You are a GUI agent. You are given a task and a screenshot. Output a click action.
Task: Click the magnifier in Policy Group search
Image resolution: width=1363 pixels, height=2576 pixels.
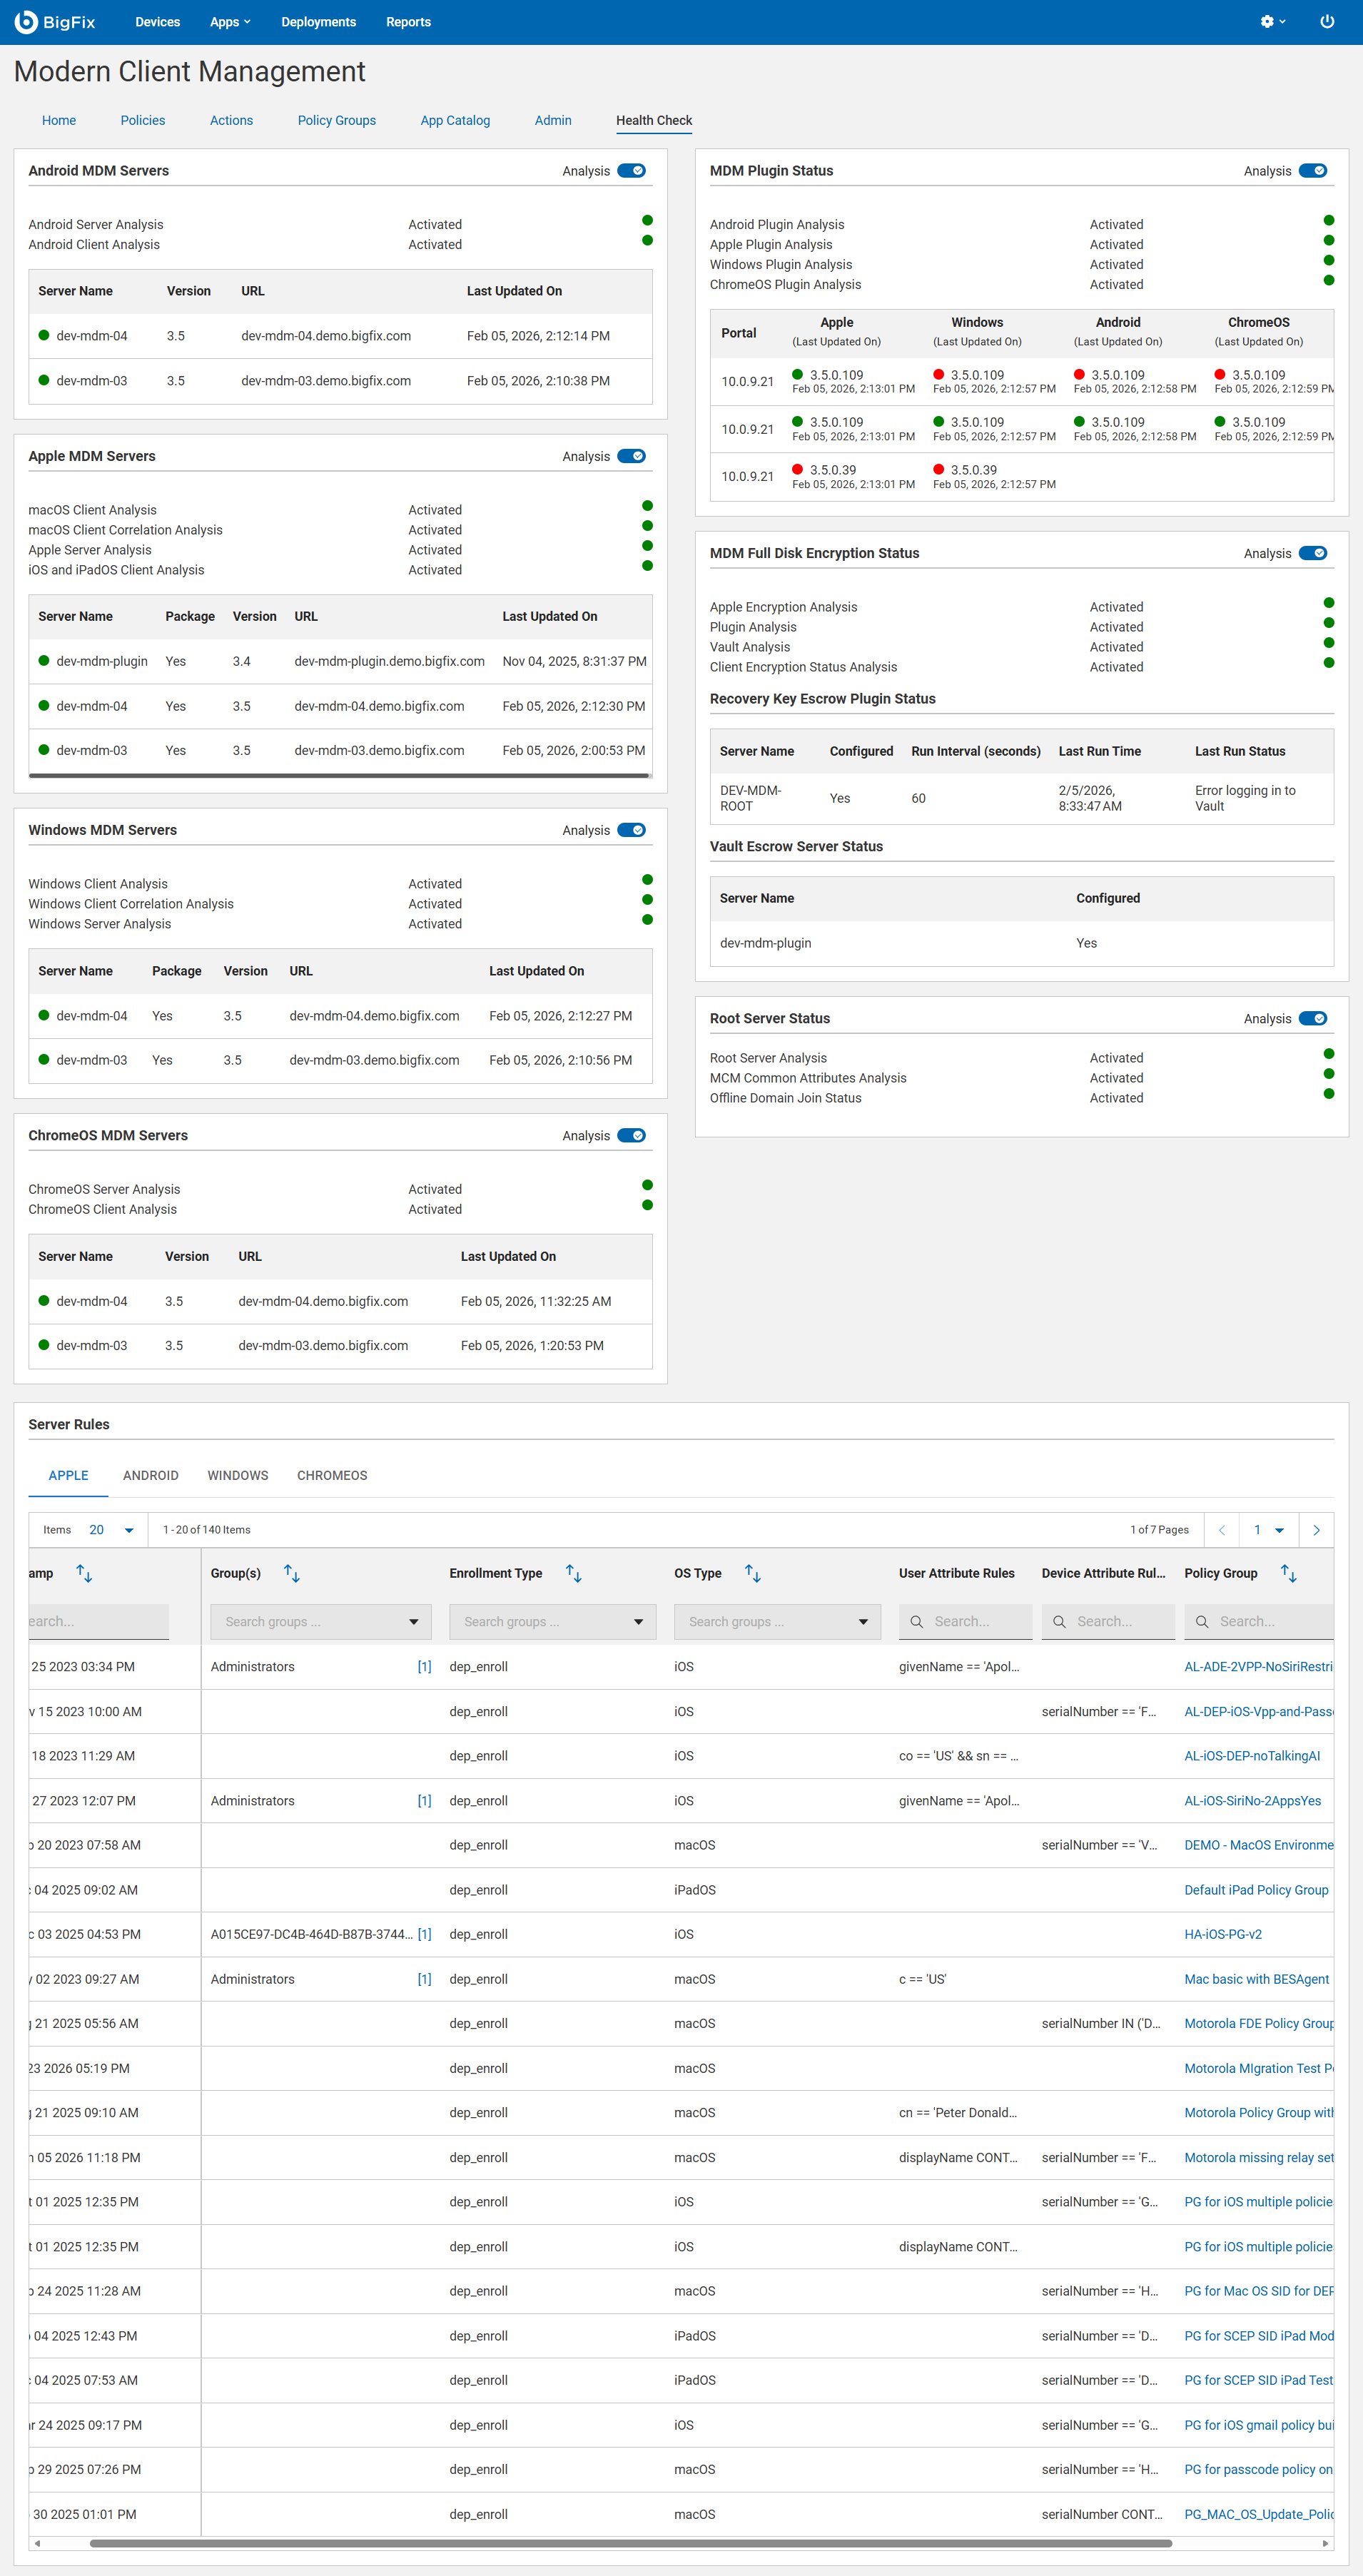[1202, 1622]
